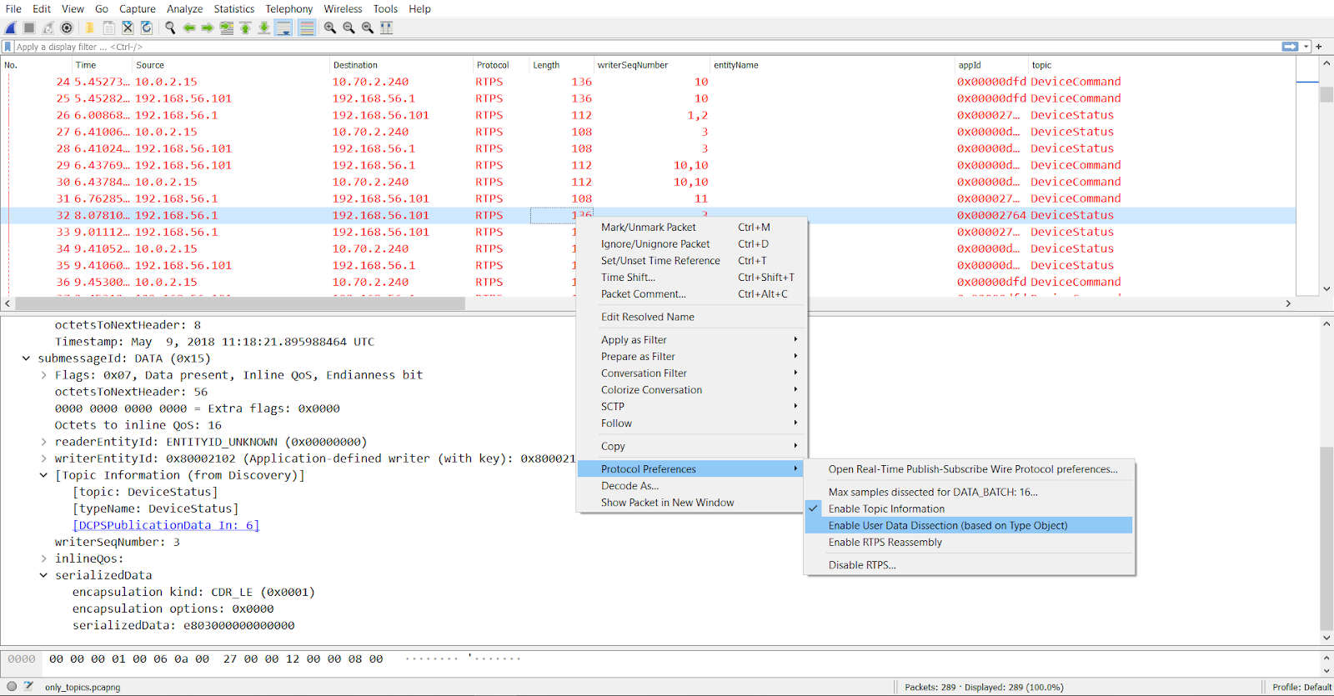Choose Disable RTPS… option
The height and width of the screenshot is (696, 1334).
coord(969,565)
